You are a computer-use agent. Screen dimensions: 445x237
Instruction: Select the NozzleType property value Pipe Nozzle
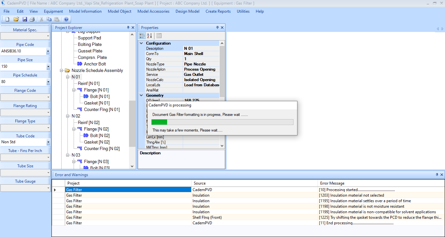(201, 64)
